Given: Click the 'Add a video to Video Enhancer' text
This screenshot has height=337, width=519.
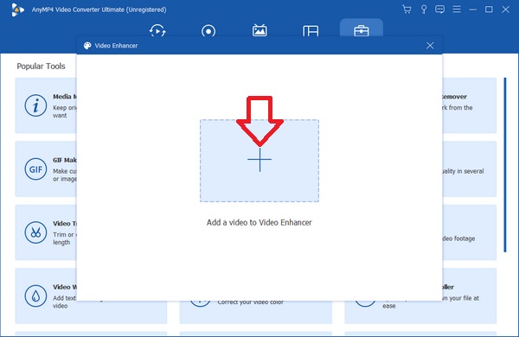Looking at the screenshot, I should click(x=259, y=223).
